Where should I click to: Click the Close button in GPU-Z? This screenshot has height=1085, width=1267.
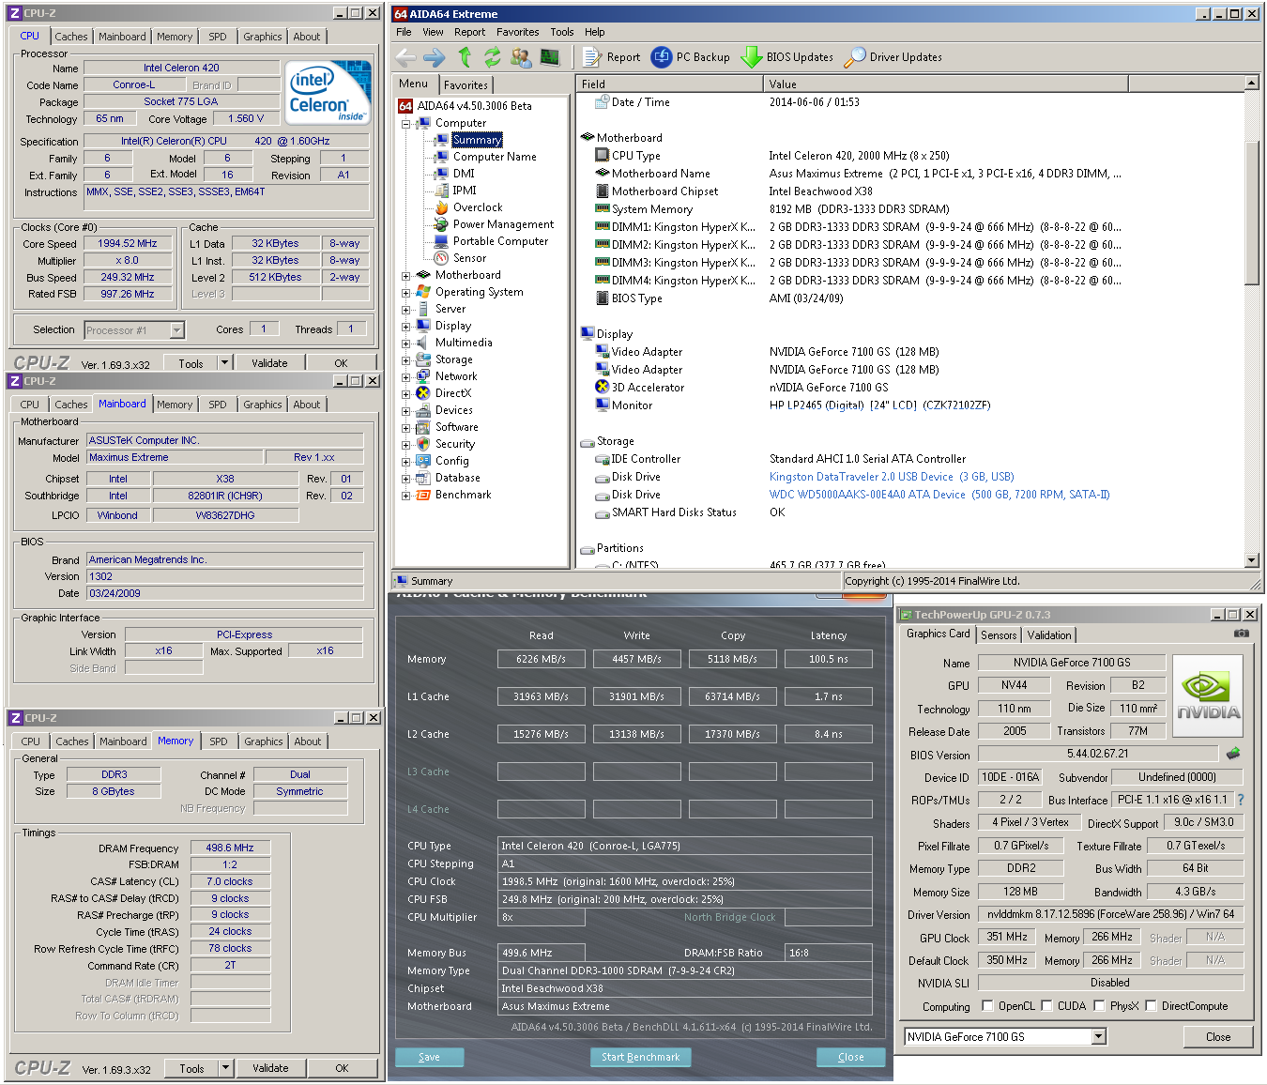(1218, 1037)
